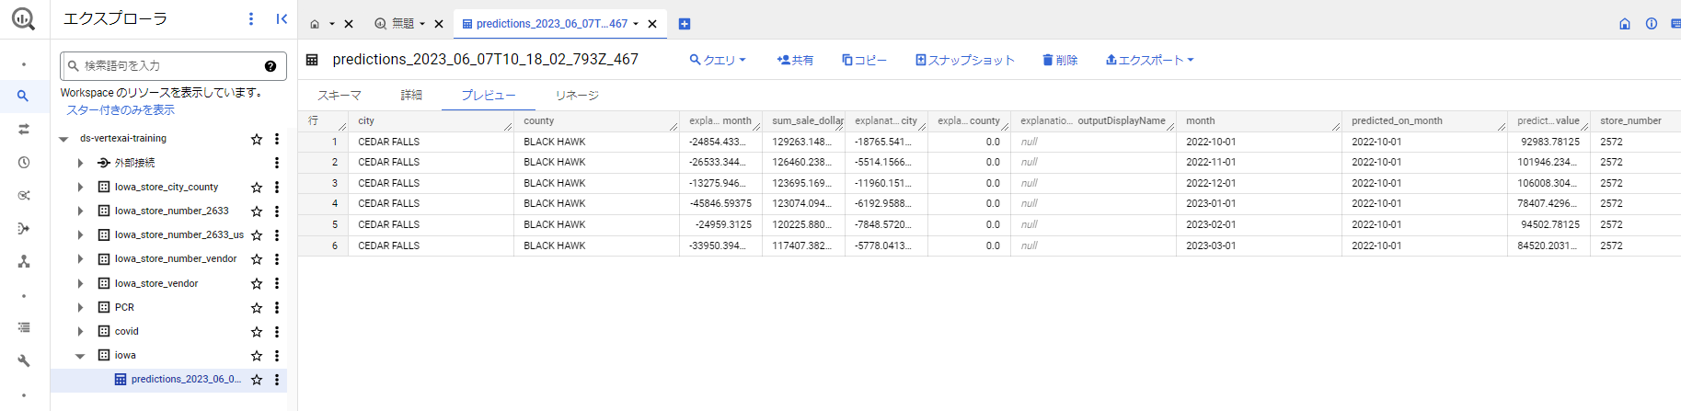Select the home tab
The image size is (1681, 411).
click(316, 24)
